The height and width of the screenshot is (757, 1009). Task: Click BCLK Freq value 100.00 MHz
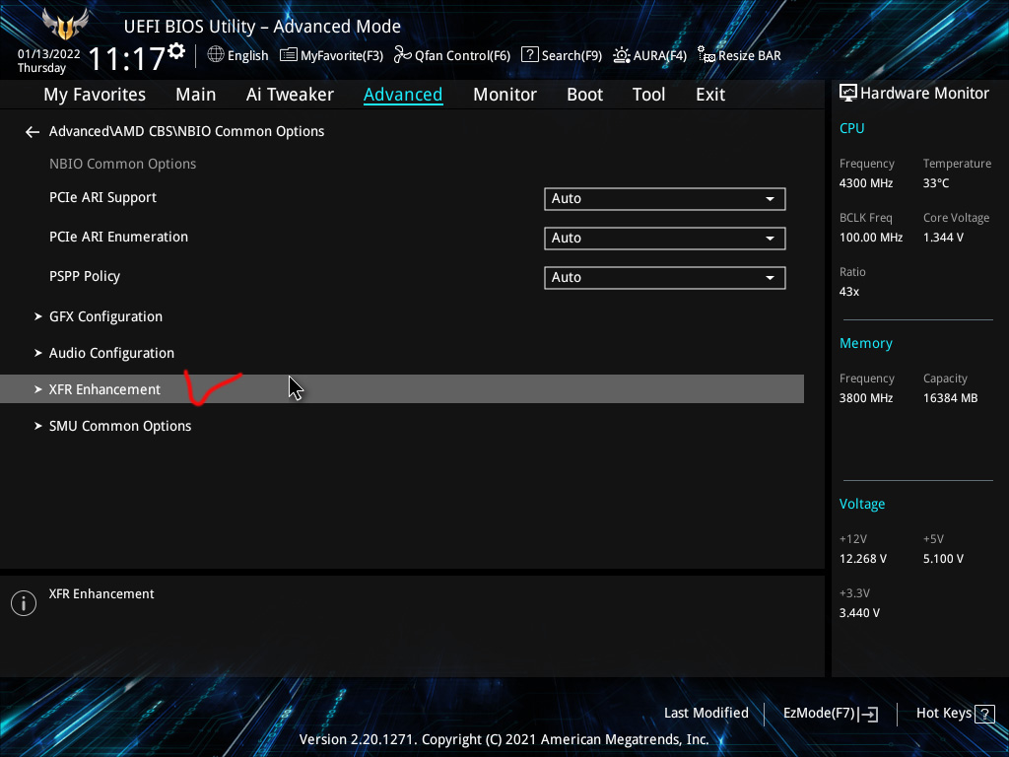[x=871, y=238]
